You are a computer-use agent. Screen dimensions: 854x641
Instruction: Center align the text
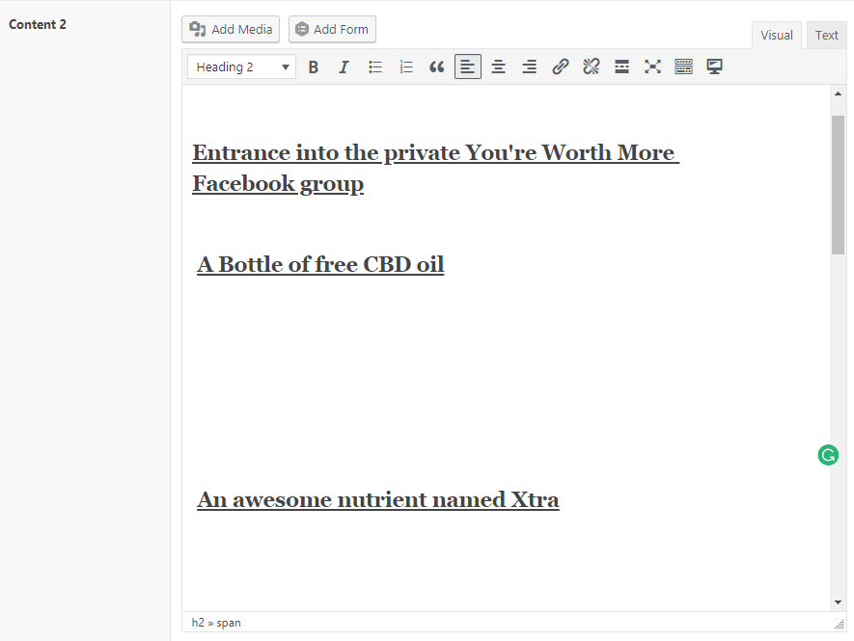click(498, 67)
